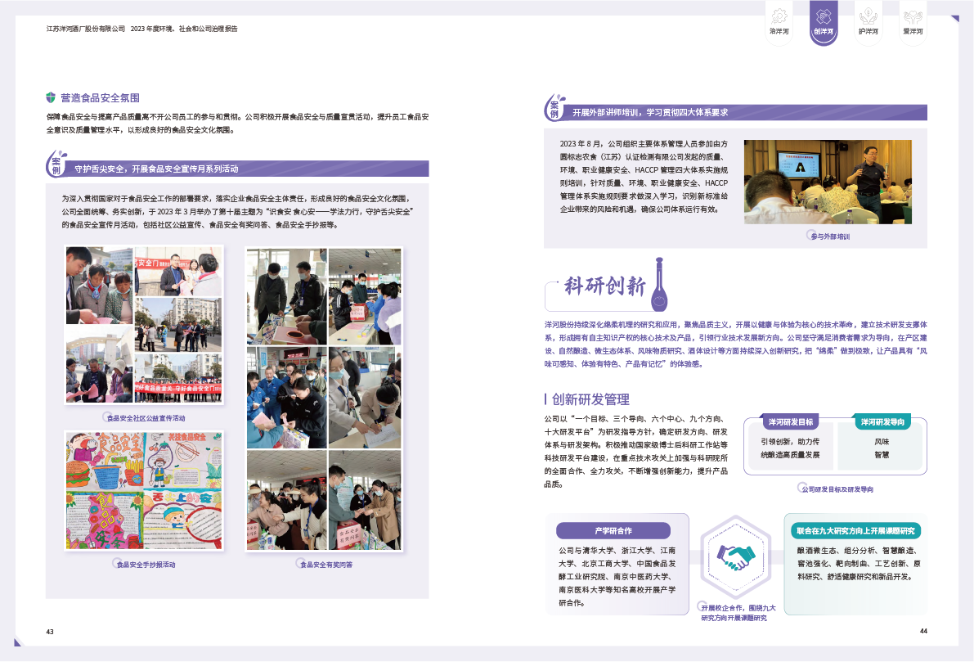Click the purple liquor bottle icon

click(x=658, y=285)
